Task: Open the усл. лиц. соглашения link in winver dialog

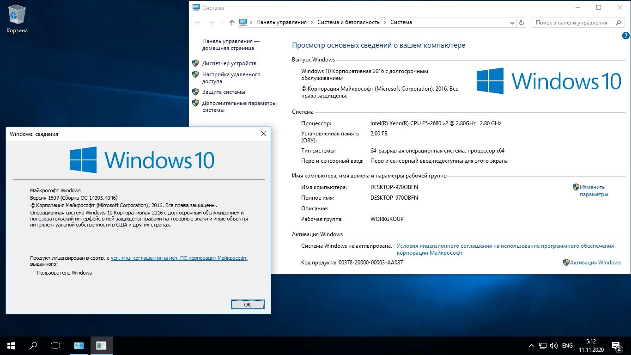Action: click(179, 258)
